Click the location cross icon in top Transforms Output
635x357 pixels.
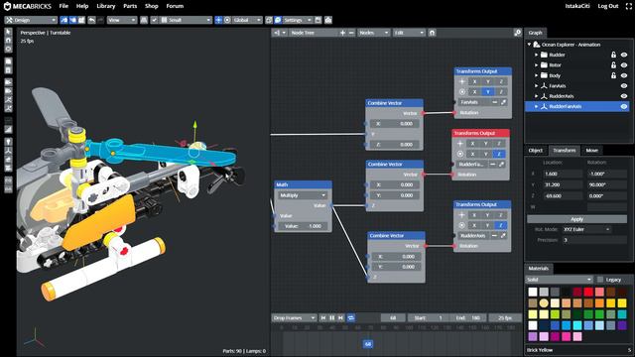[x=462, y=81]
